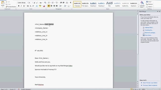Viewport: 161px width, 90px height.
Task: Open the Change Styles menu
Action: [142, 4]
